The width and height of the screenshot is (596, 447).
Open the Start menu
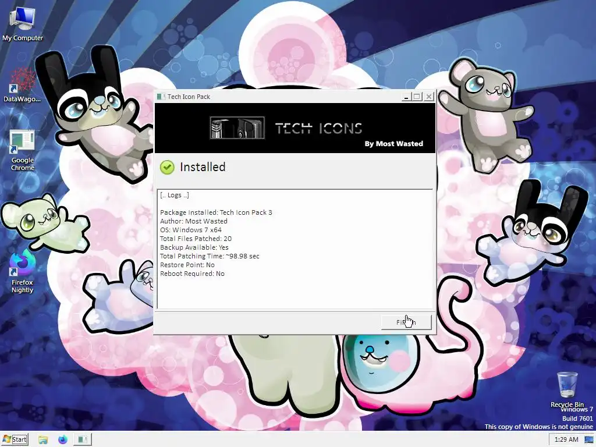[15, 439]
